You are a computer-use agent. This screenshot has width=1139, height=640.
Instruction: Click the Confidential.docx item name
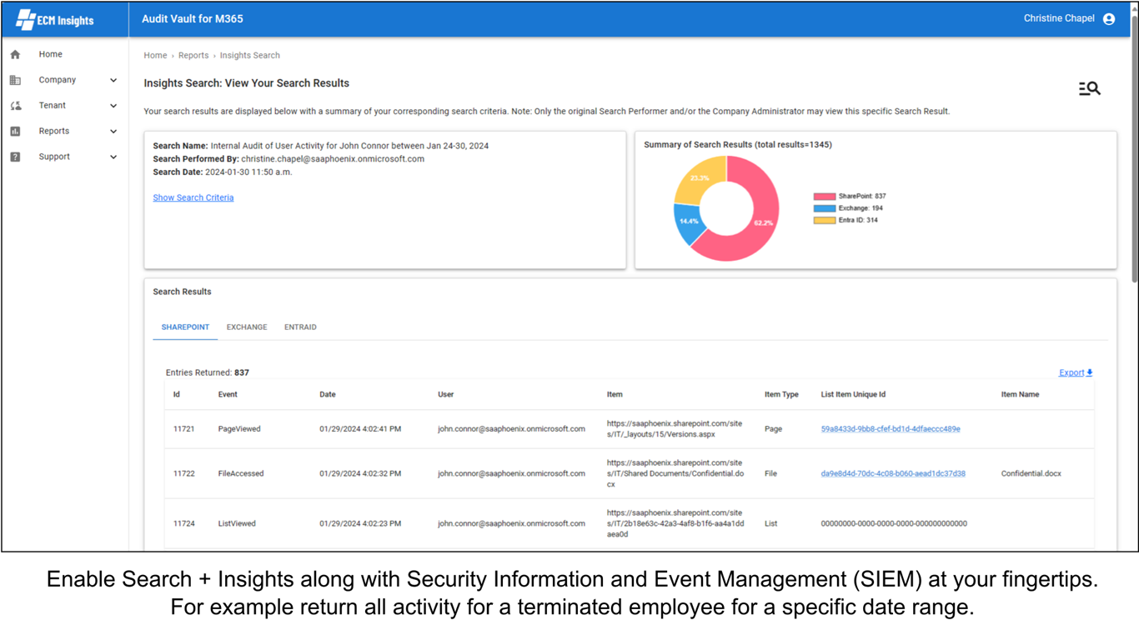(1031, 473)
